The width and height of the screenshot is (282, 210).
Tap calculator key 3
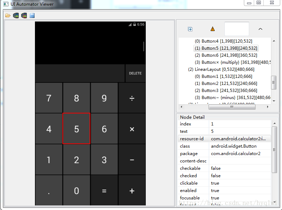(x=104, y=160)
